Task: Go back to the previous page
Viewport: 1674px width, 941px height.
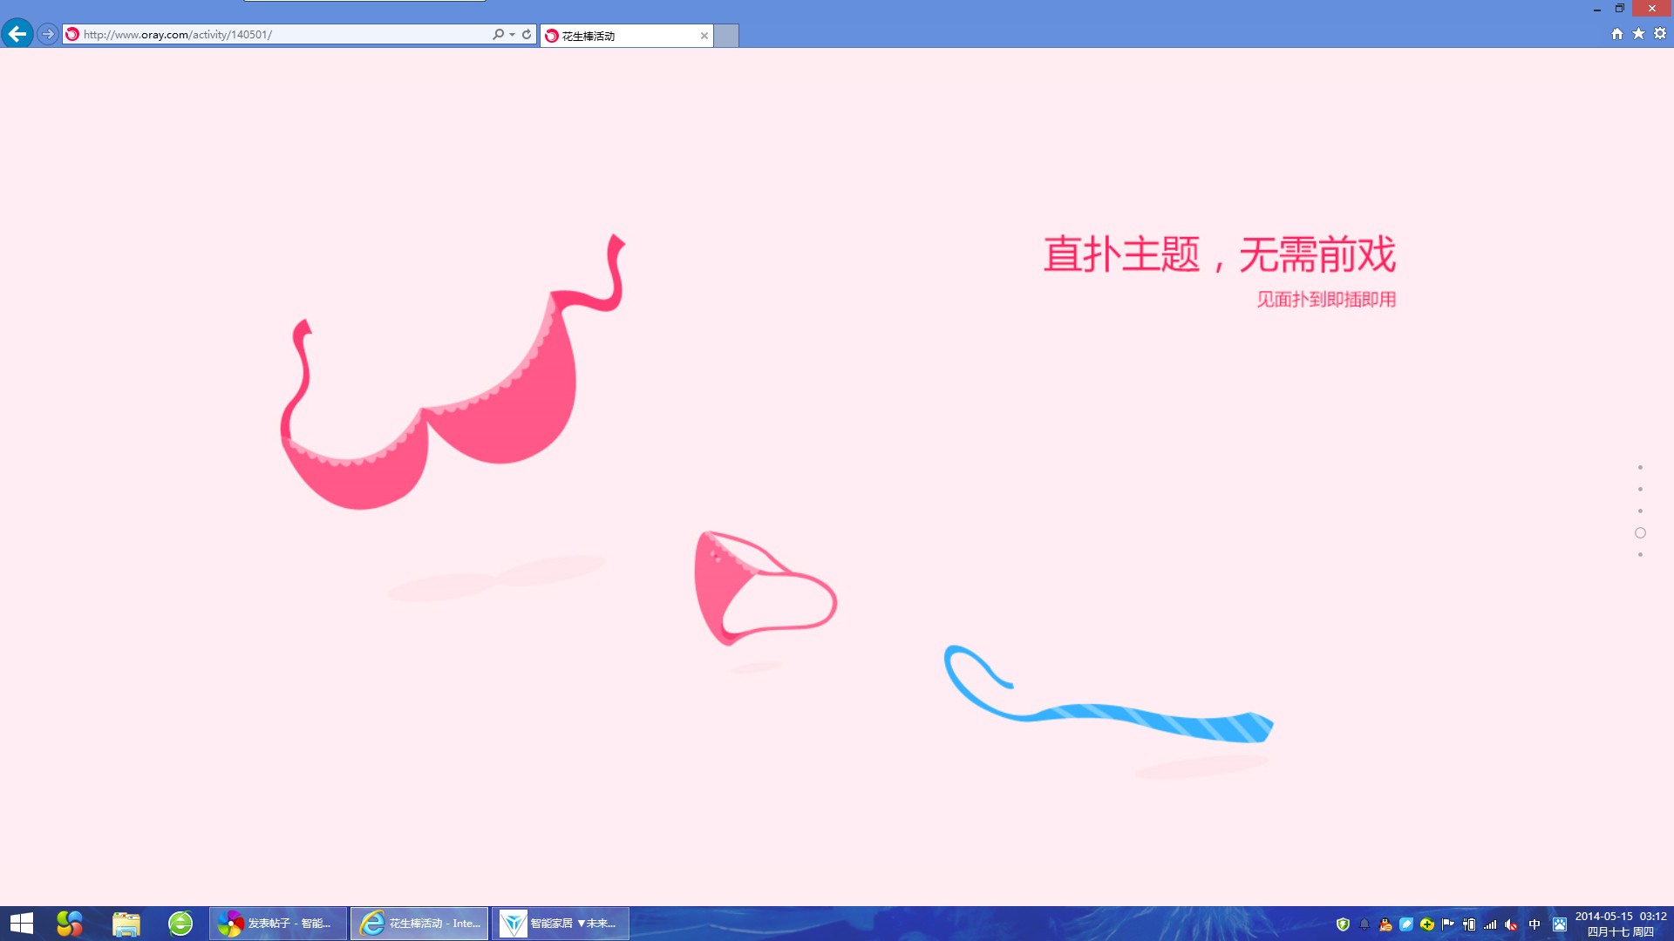Action: 16,34
